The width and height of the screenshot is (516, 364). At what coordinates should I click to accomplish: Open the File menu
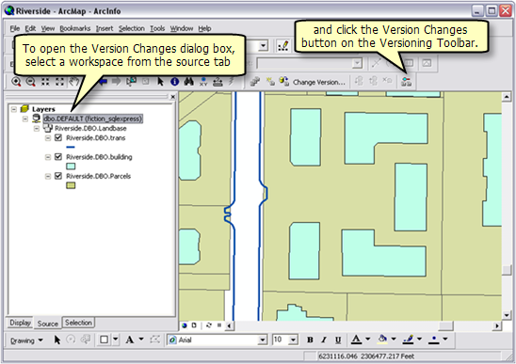tap(15, 28)
